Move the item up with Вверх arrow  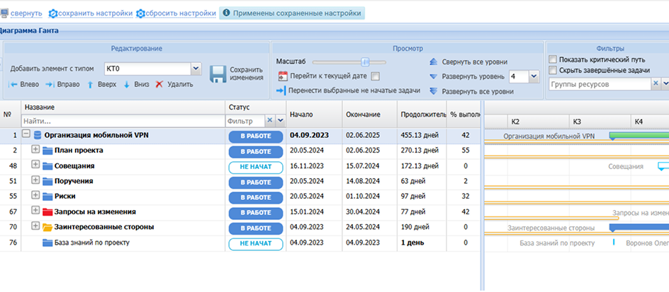90,84
